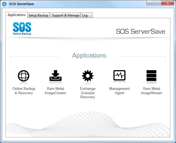This screenshot has height=143, width=176.
Task: Open the Exchange Granular Recovery gear icon
Action: point(88,76)
